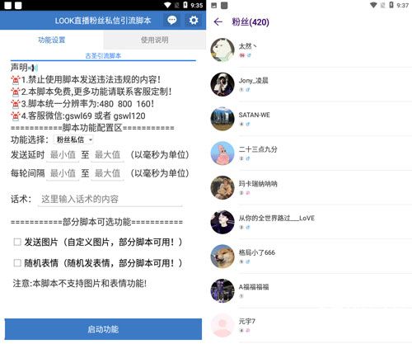412x344 pixels.
Task: Switch to 功能设置 tab
Action: pos(52,40)
